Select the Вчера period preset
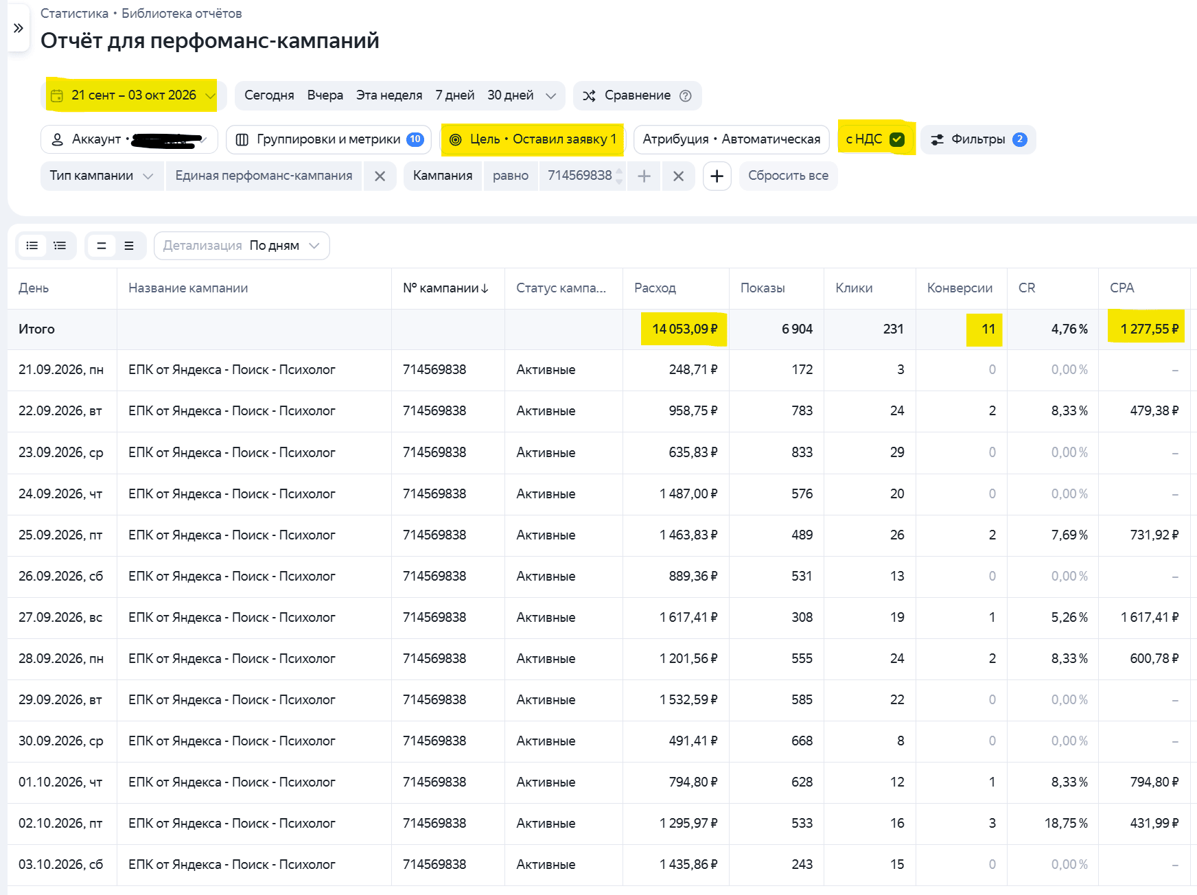This screenshot has width=1197, height=895. point(325,95)
